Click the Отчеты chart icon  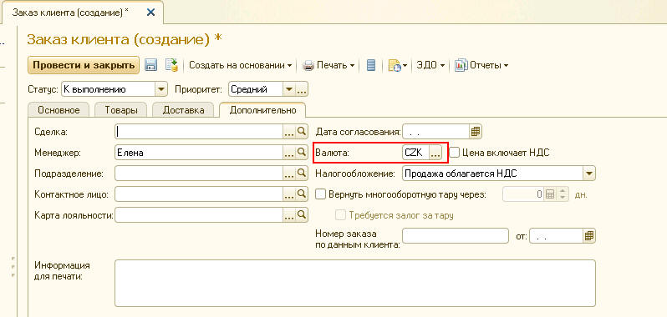point(461,65)
